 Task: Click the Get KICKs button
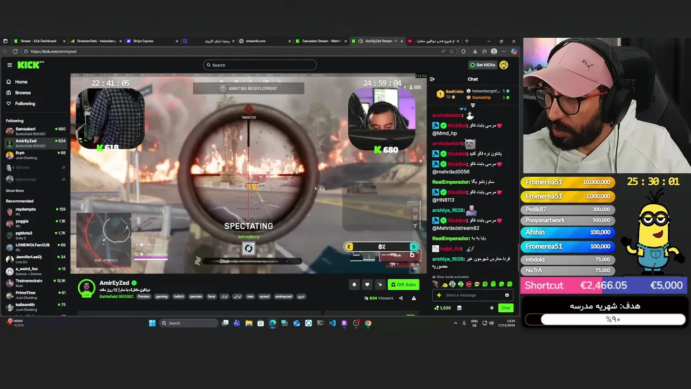483,65
